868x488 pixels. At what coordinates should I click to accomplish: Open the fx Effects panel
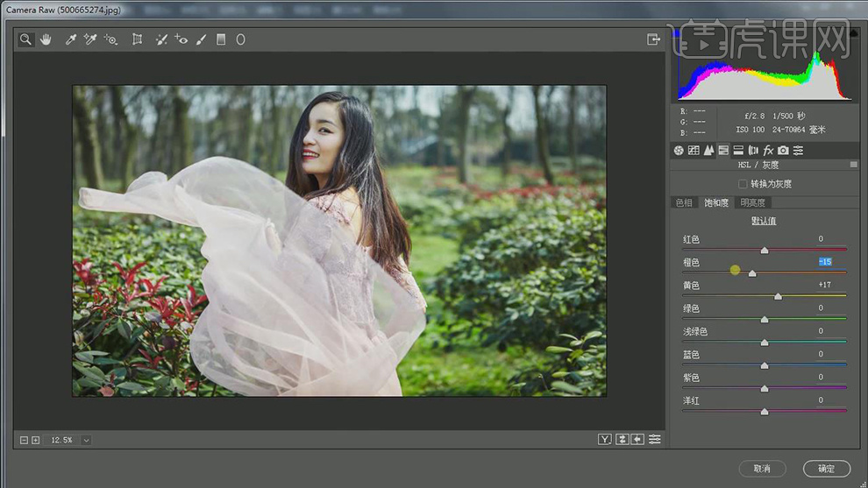pyautogui.click(x=768, y=151)
